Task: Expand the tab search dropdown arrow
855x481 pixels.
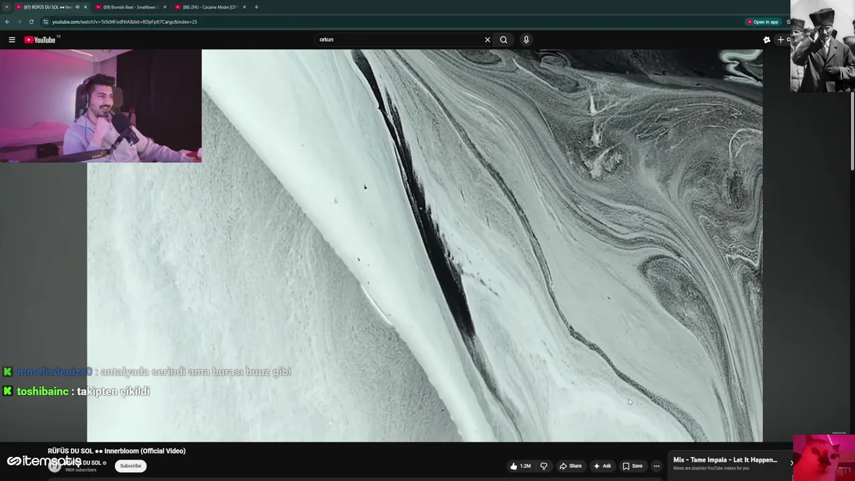Action: tap(6, 7)
